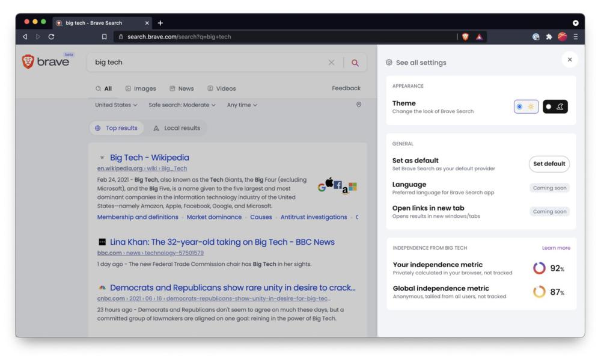Click the See all settings link
Viewport: 601px width, 361px height.
point(421,63)
